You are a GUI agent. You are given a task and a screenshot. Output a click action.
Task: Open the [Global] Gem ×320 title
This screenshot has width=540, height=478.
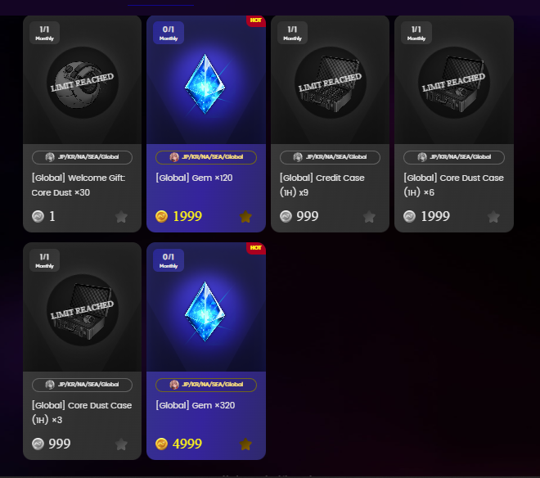coord(196,405)
